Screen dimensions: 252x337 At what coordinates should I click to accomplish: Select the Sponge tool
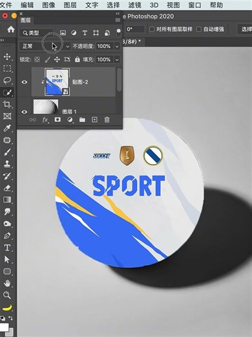pos(7,224)
